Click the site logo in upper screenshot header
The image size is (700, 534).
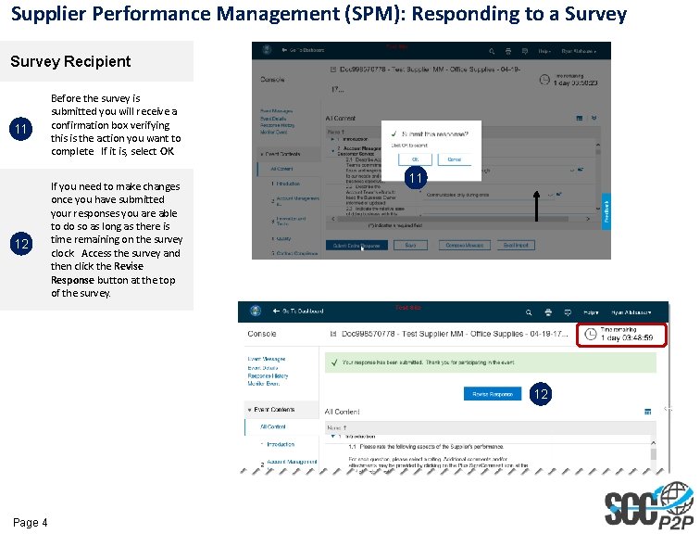coord(267,50)
